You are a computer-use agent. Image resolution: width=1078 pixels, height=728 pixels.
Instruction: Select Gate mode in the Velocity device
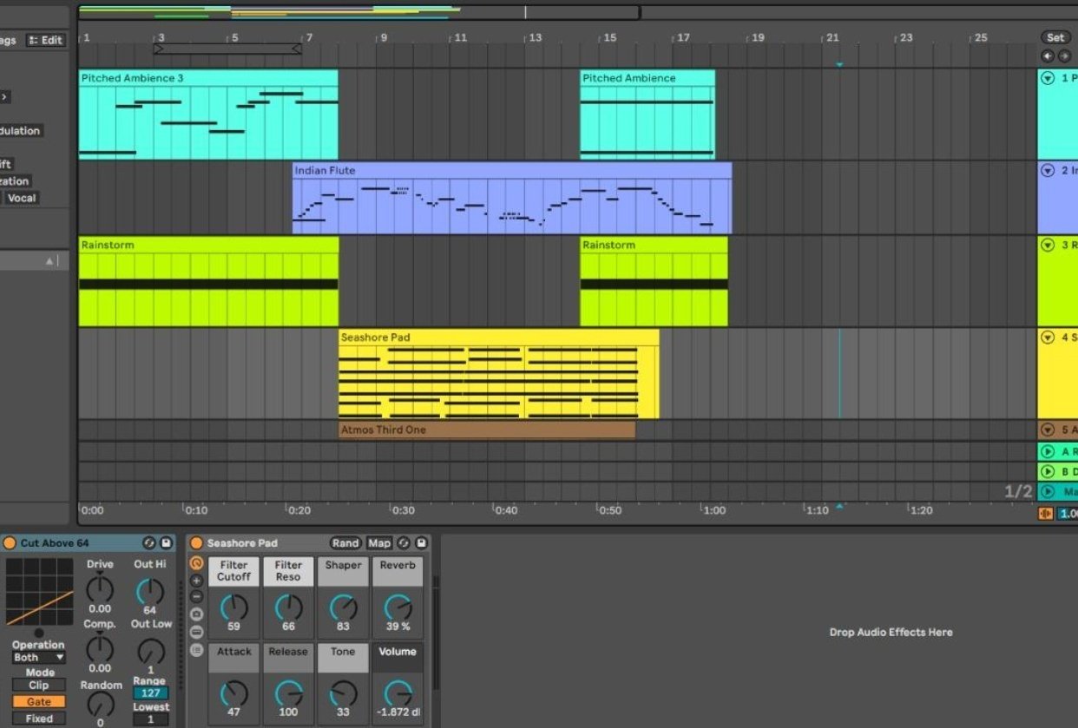click(x=39, y=702)
